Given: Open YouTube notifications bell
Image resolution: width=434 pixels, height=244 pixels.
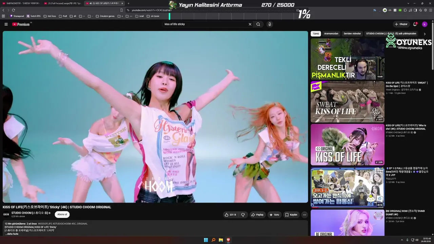Looking at the screenshot, I should point(415,24).
